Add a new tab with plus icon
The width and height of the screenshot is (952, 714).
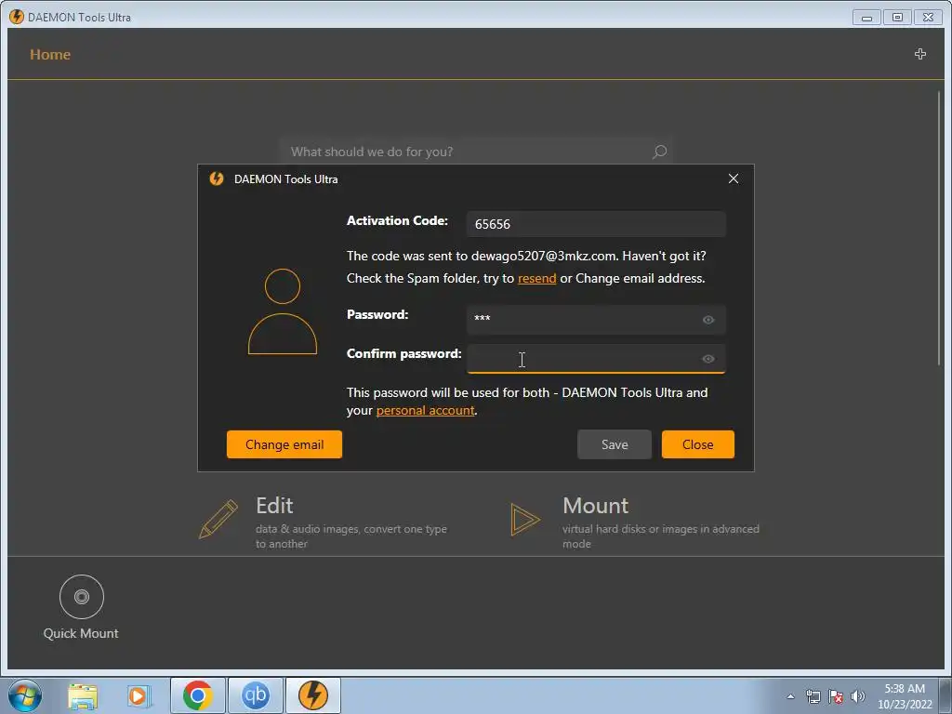click(919, 54)
